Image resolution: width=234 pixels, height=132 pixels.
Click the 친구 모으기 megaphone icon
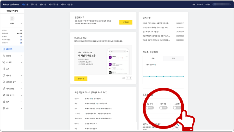pyautogui.click(x=4, y=95)
